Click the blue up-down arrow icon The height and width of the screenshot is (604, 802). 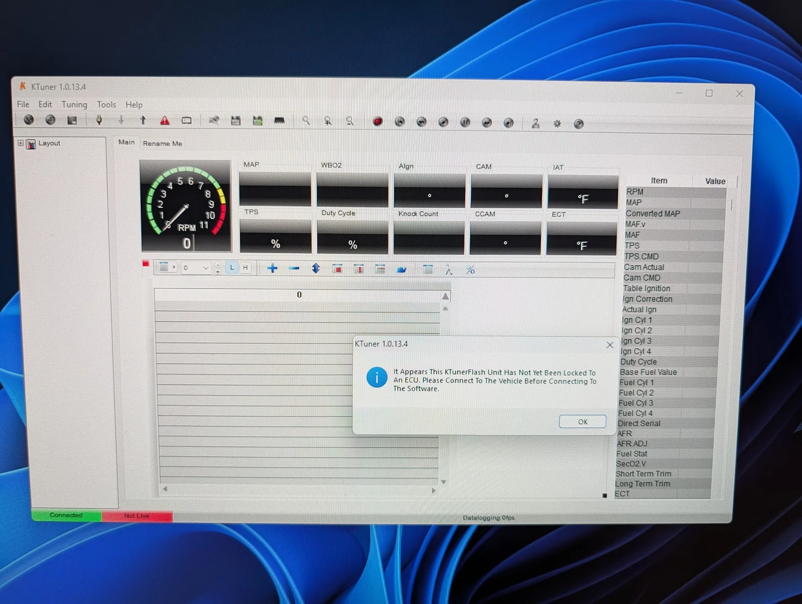(316, 269)
